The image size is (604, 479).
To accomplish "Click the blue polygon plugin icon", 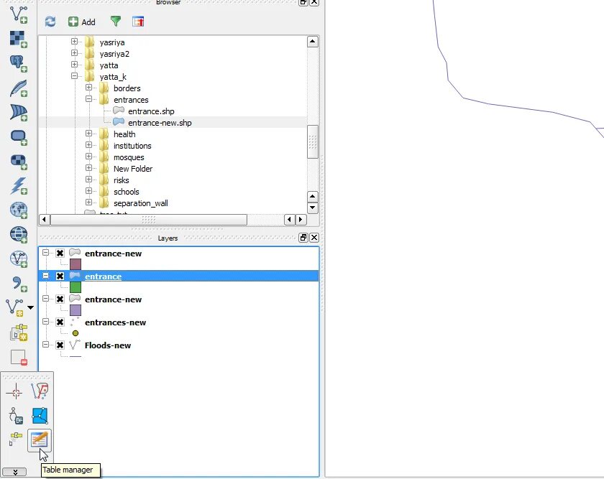I will (40, 416).
